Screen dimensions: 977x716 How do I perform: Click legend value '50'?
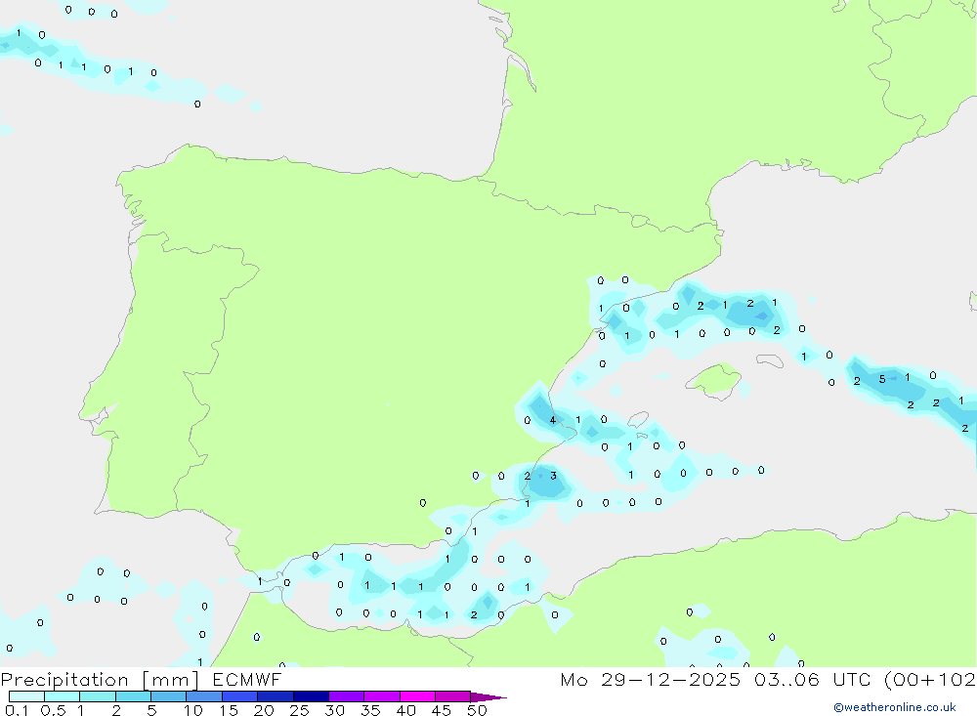(x=477, y=710)
